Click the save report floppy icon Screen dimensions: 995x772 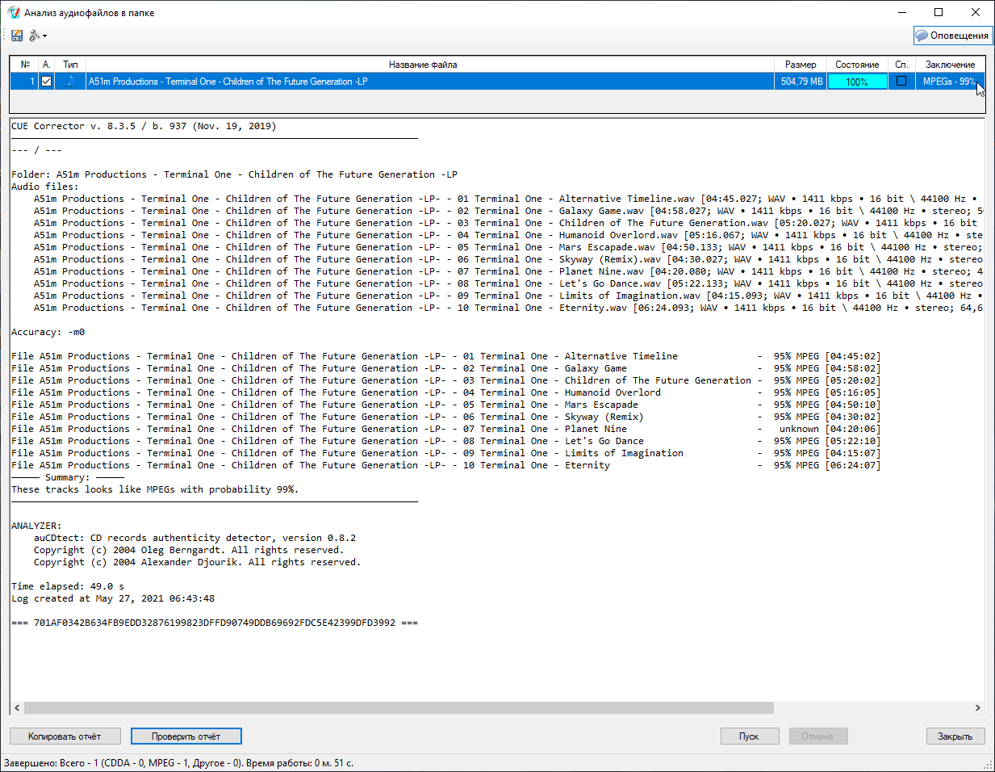(17, 36)
